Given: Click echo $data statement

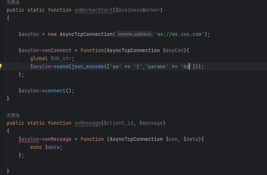Looking at the screenshot, I should point(46,147).
